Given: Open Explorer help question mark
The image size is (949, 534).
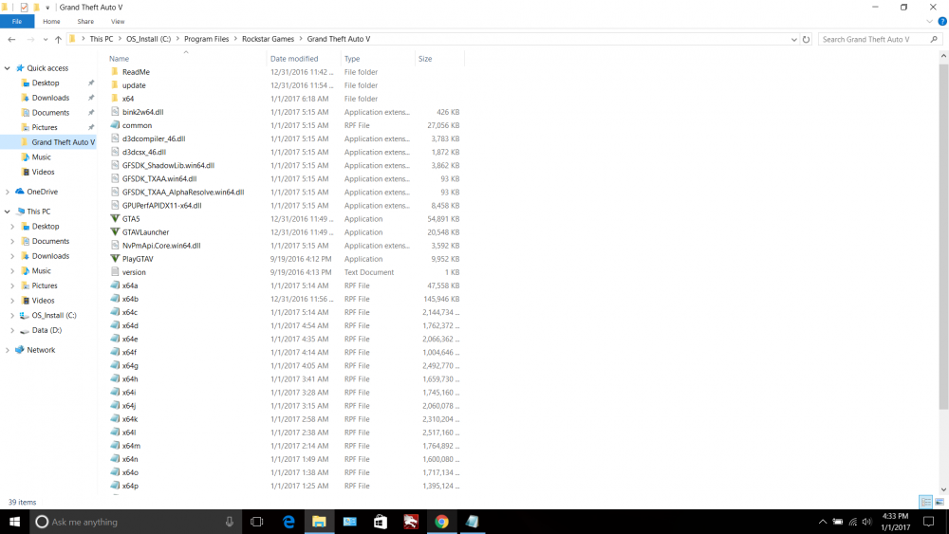Looking at the screenshot, I should [x=942, y=21].
